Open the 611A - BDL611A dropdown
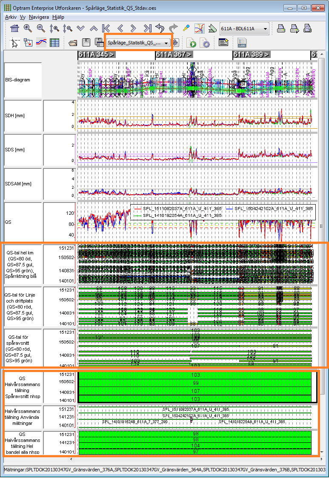The height and width of the screenshot is (479, 329). [x=244, y=29]
